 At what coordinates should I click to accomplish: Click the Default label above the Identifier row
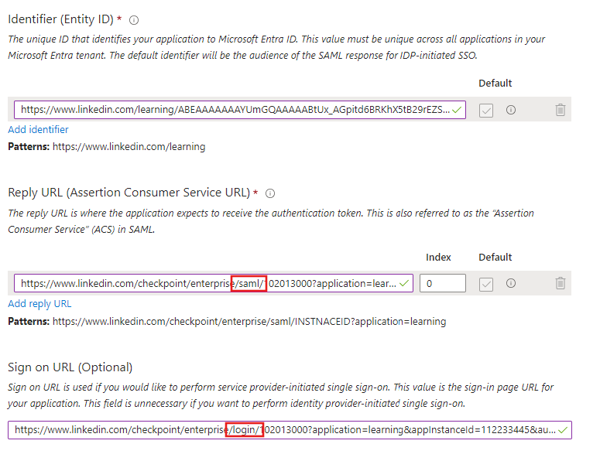495,84
